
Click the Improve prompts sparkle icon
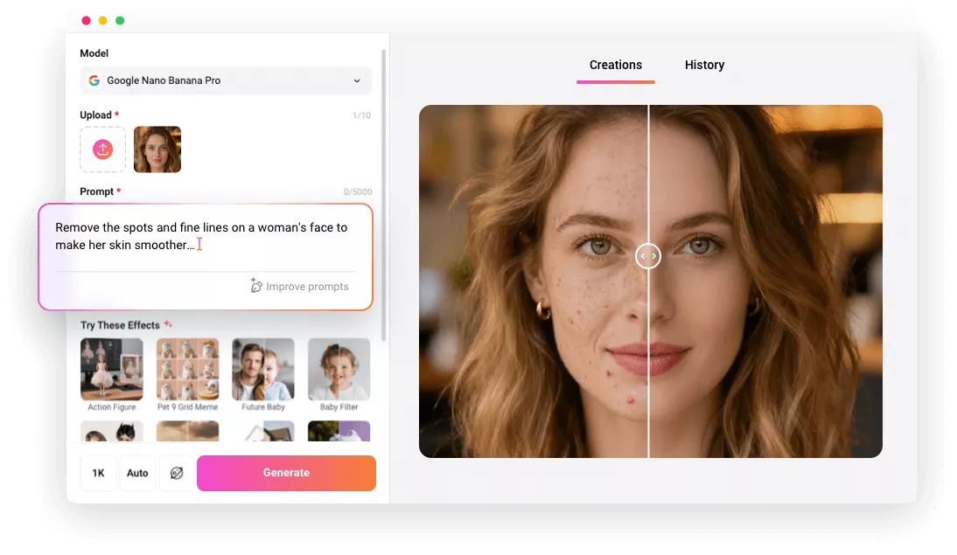[x=256, y=286]
